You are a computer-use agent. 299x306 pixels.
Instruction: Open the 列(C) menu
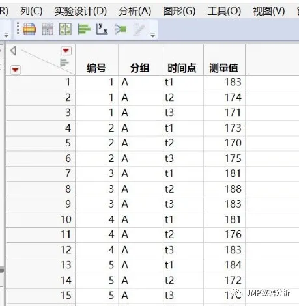pyautogui.click(x=31, y=11)
